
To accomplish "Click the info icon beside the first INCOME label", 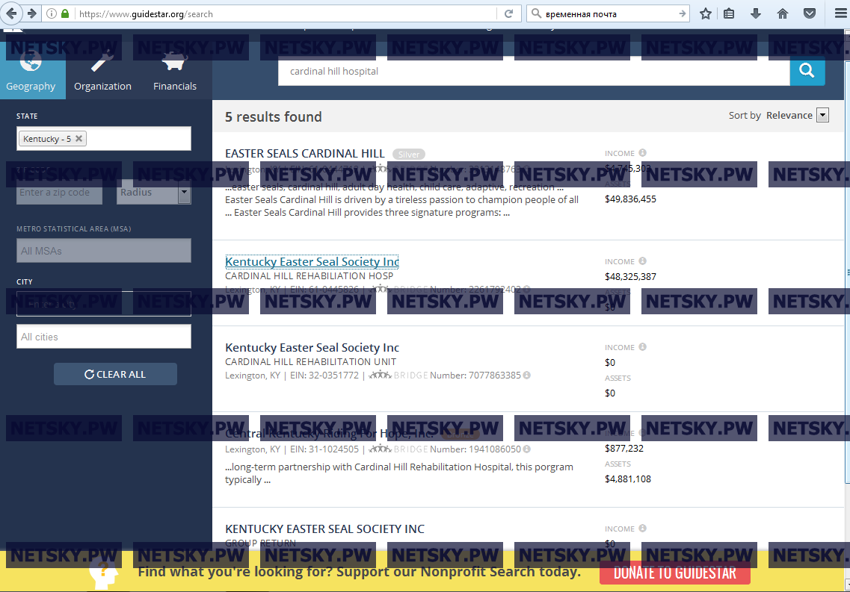I will tap(642, 153).
